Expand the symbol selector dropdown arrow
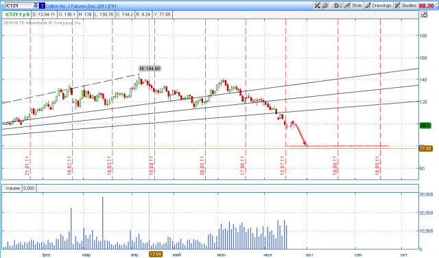The width and height of the screenshot is (439, 258). [35, 5]
